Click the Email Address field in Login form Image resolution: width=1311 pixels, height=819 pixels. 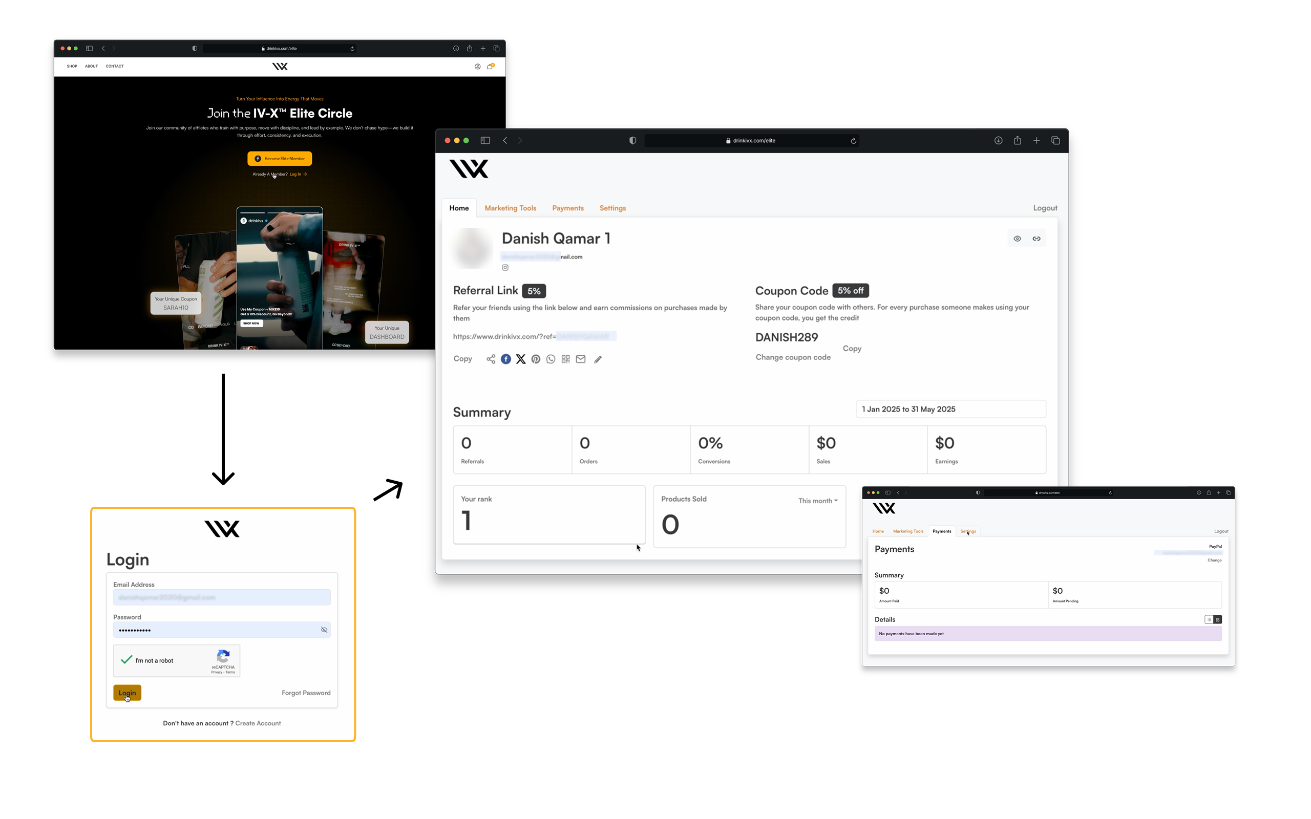coord(222,597)
